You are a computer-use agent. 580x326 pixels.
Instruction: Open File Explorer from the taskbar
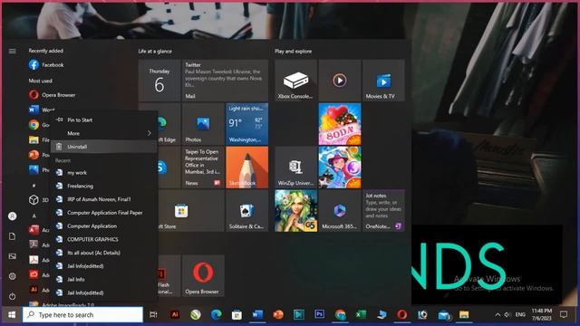click(464, 314)
